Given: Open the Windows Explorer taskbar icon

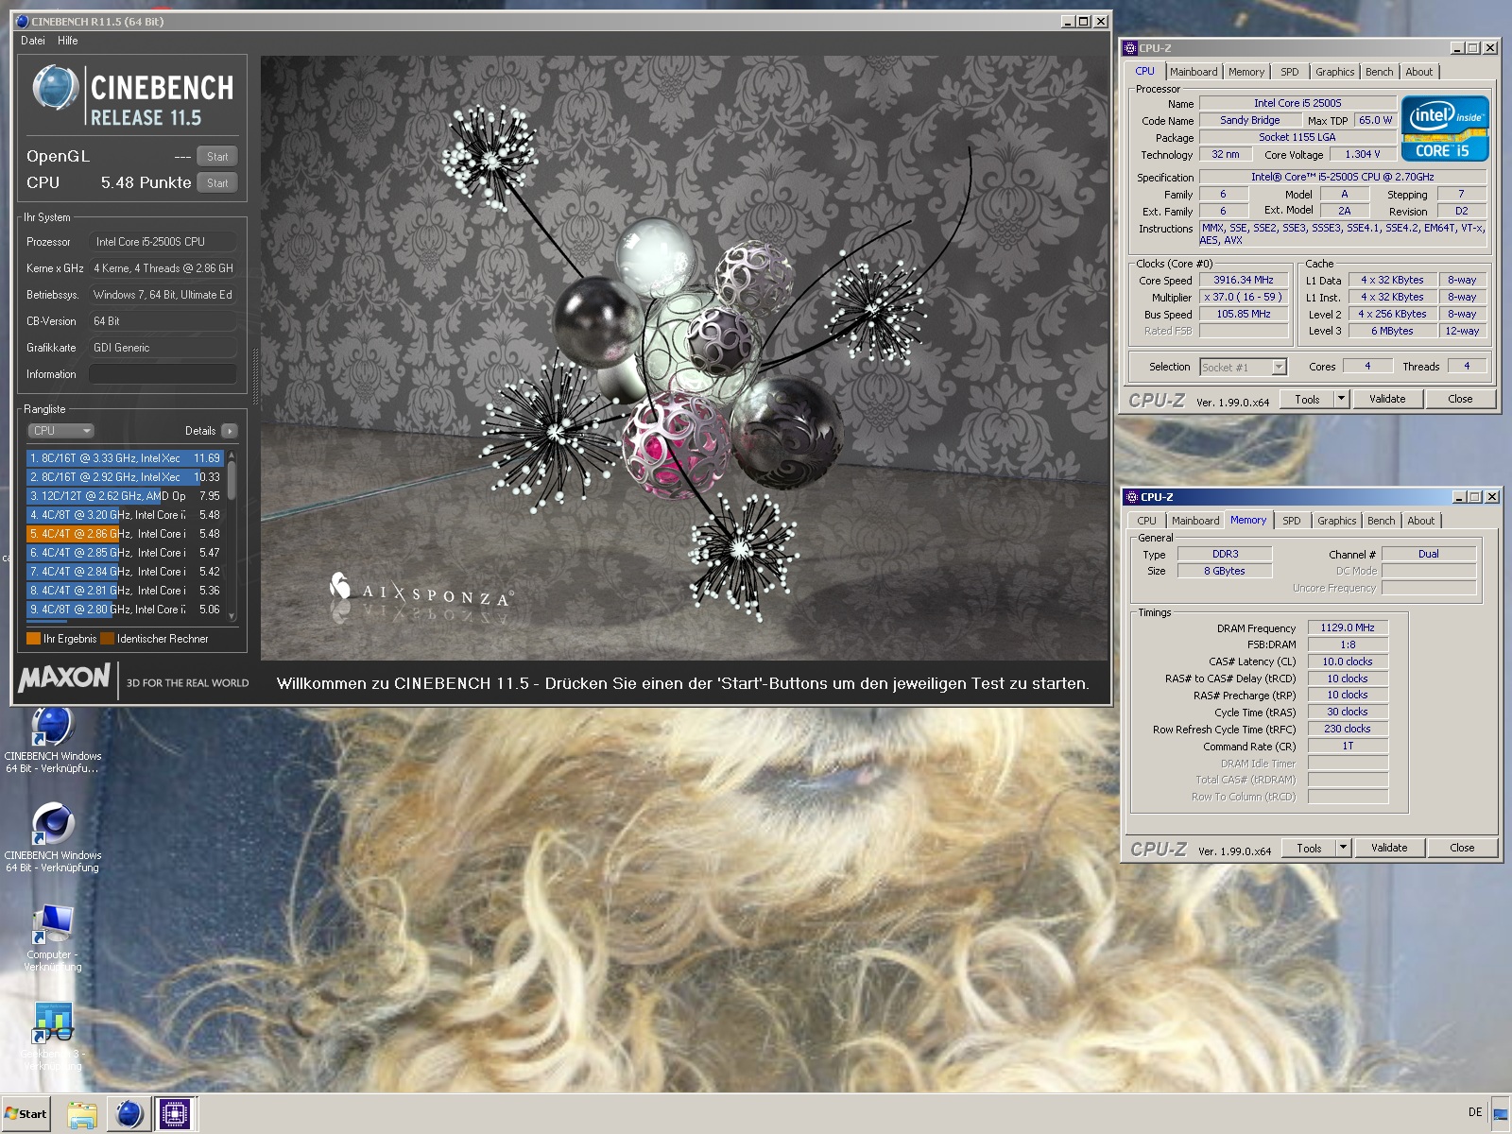Looking at the screenshot, I should [82, 1114].
